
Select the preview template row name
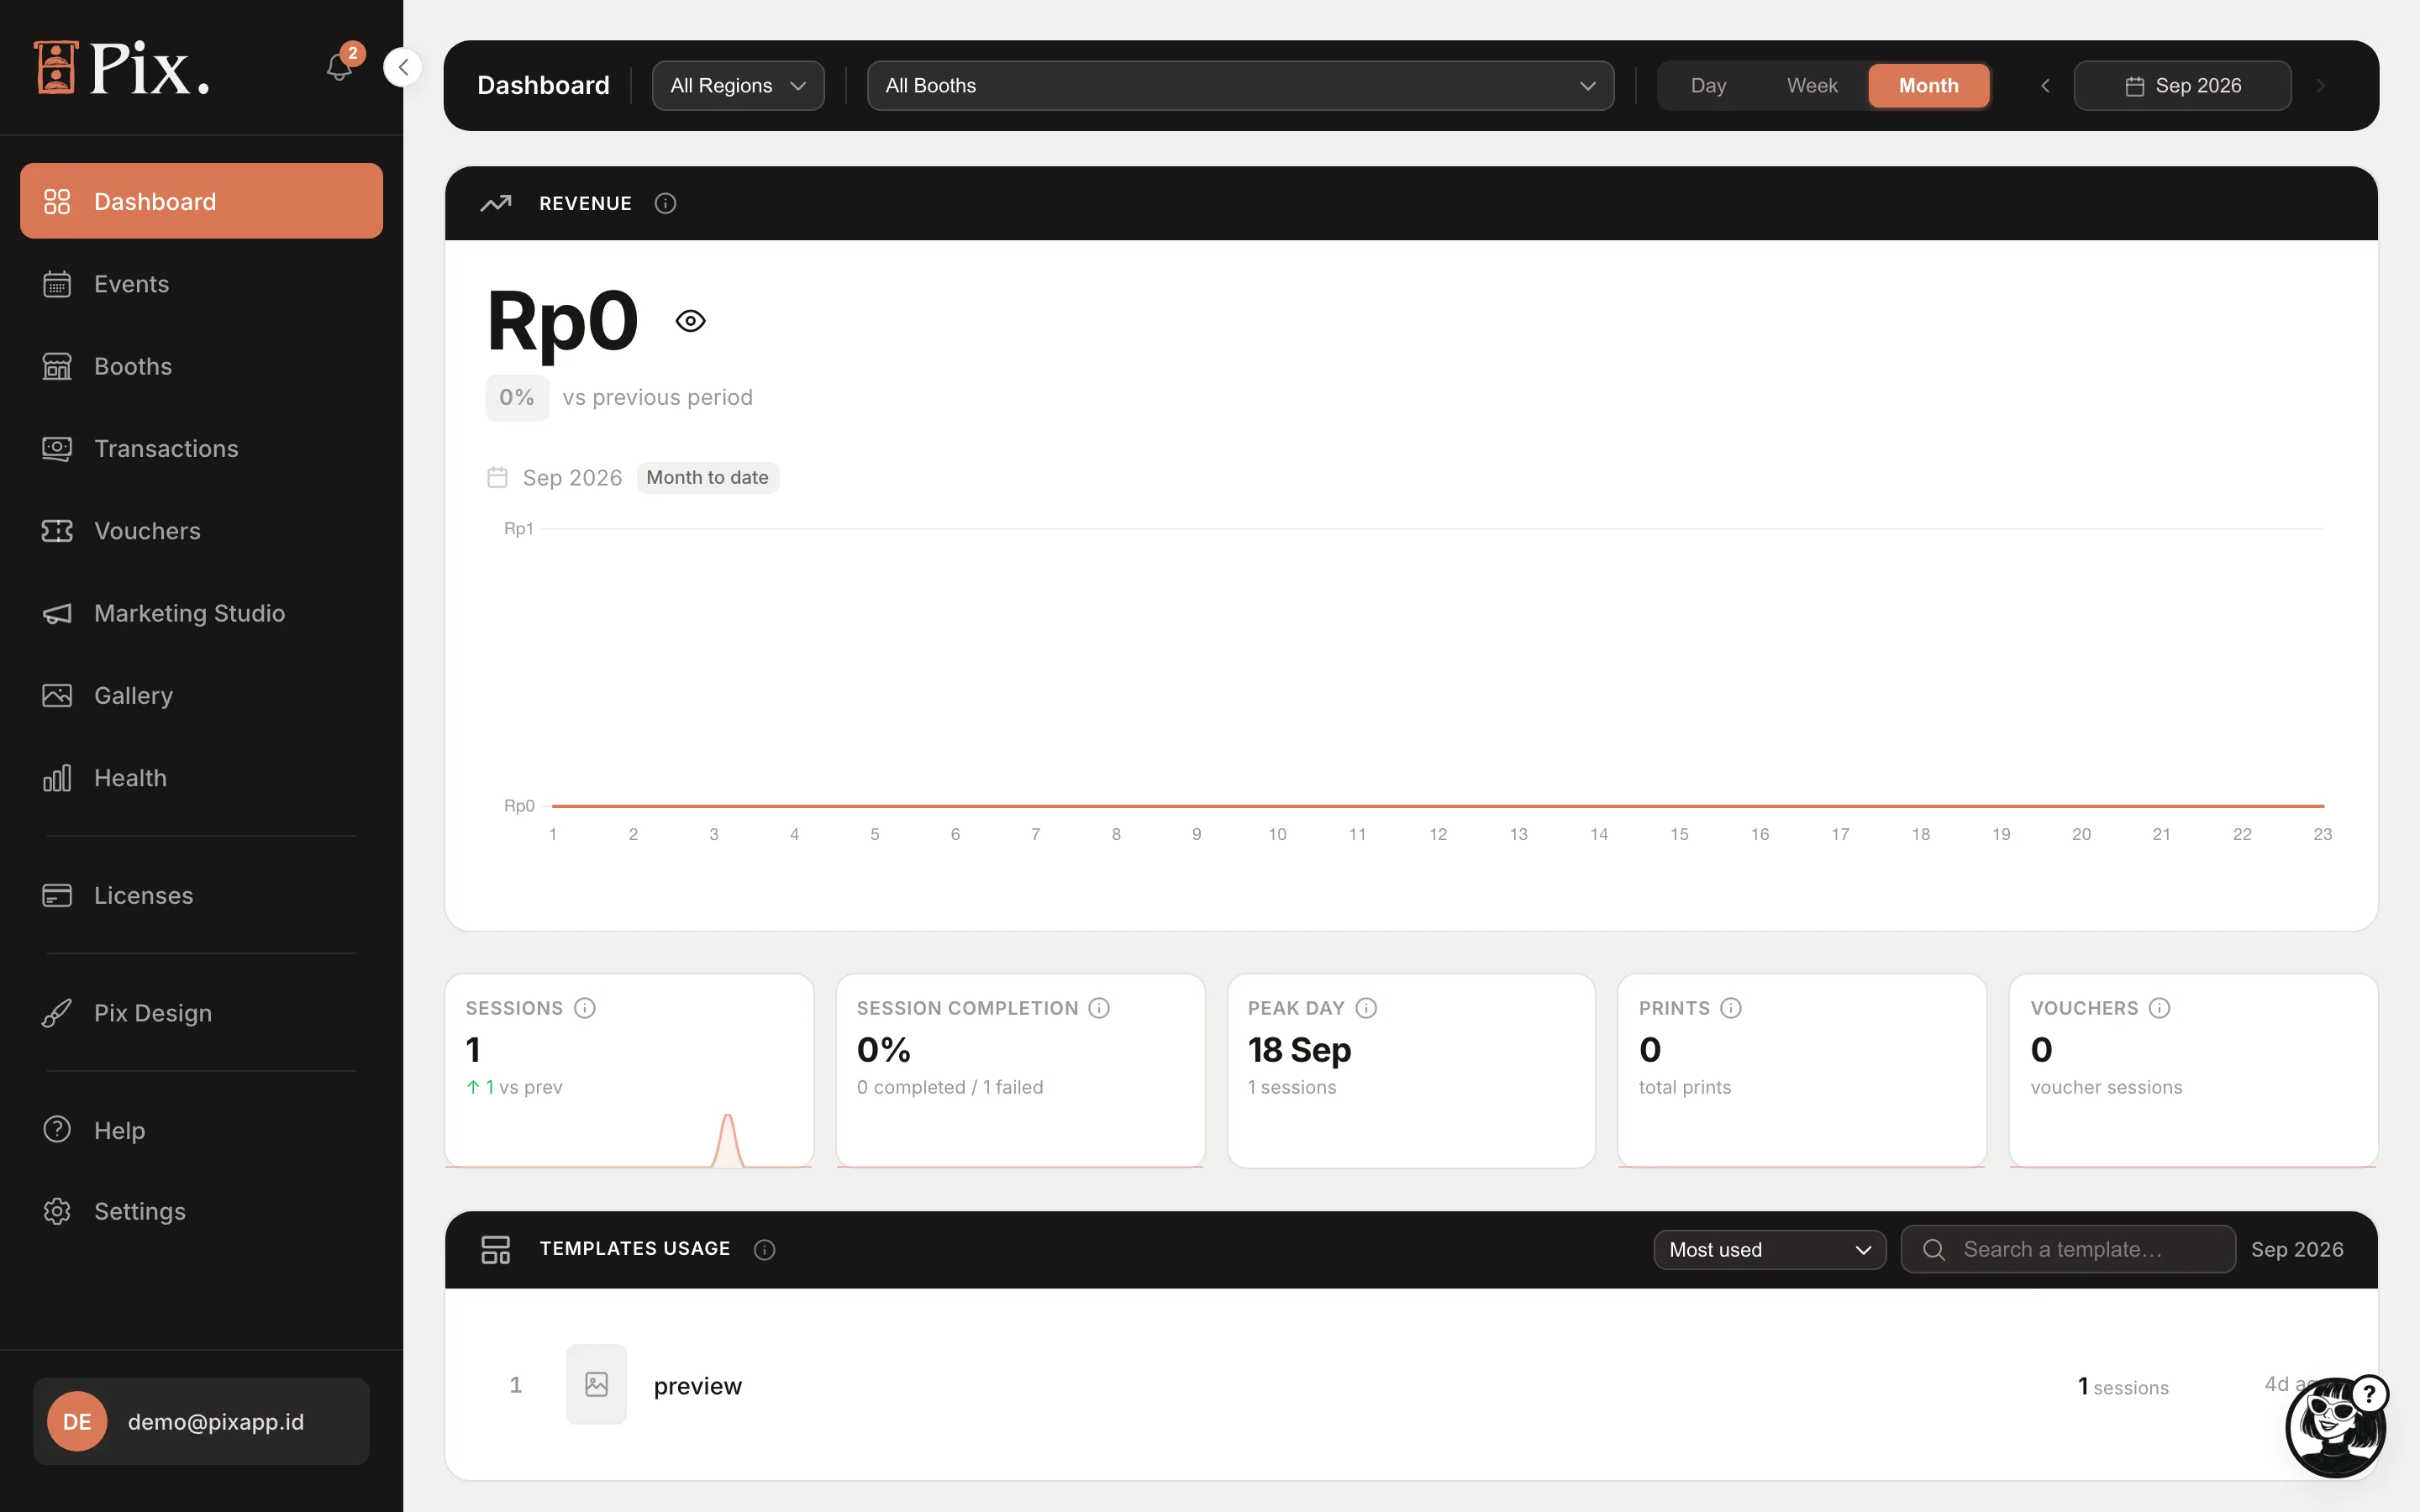tap(697, 1386)
